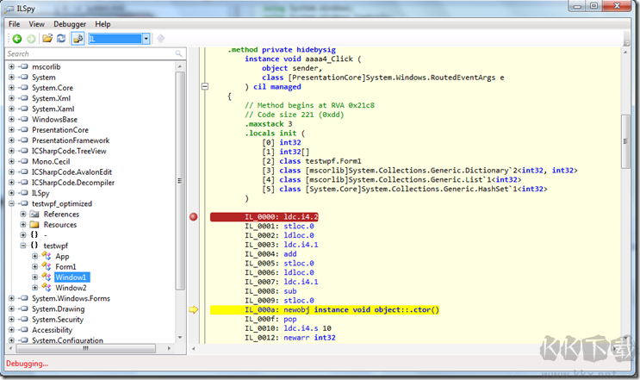The height and width of the screenshot is (380, 640).
Task: Open the View menu
Action: click(36, 24)
